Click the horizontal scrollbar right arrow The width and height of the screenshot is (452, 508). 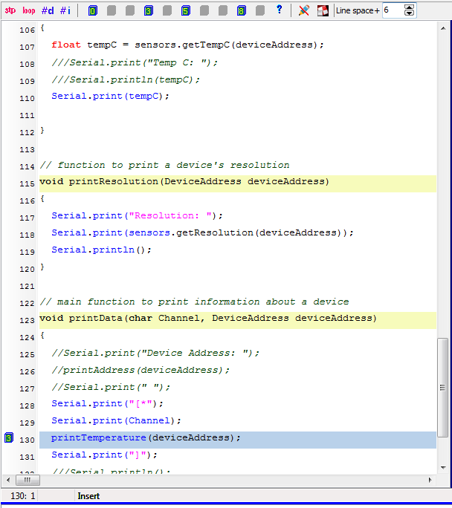click(430, 480)
